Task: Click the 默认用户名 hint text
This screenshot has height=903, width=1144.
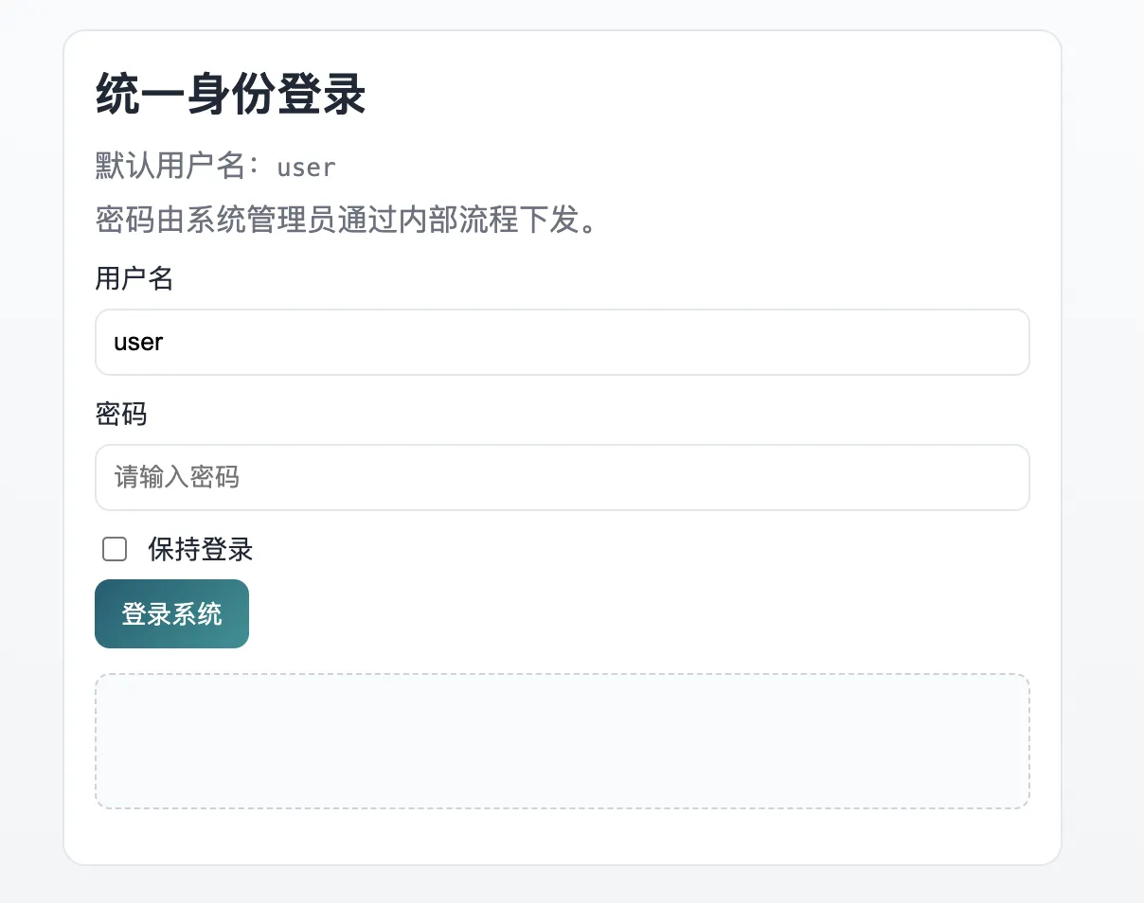Action: click(170, 167)
